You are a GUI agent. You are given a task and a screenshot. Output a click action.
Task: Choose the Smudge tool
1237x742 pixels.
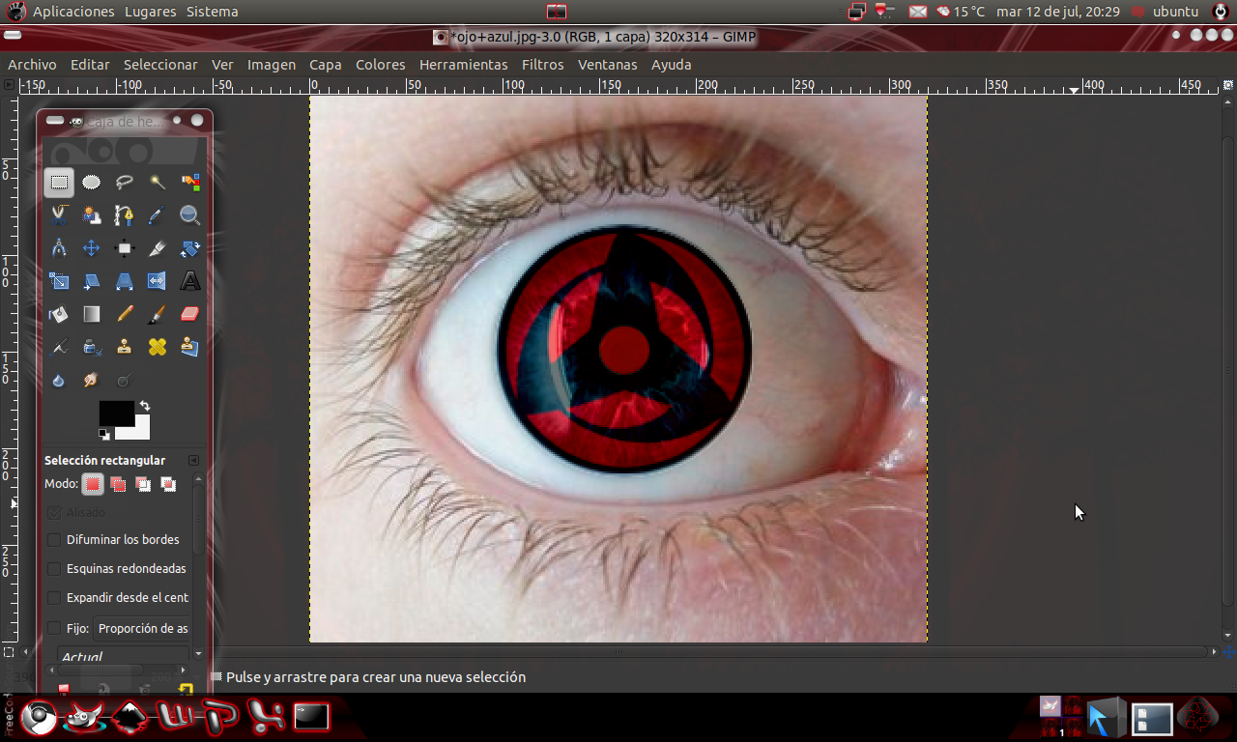(x=92, y=379)
